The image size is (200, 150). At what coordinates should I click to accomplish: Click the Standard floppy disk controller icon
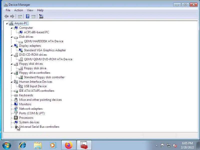tap(21, 77)
